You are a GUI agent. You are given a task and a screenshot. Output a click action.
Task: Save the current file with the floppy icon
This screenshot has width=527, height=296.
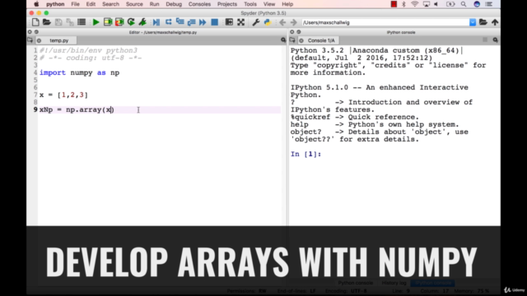pos(58,22)
